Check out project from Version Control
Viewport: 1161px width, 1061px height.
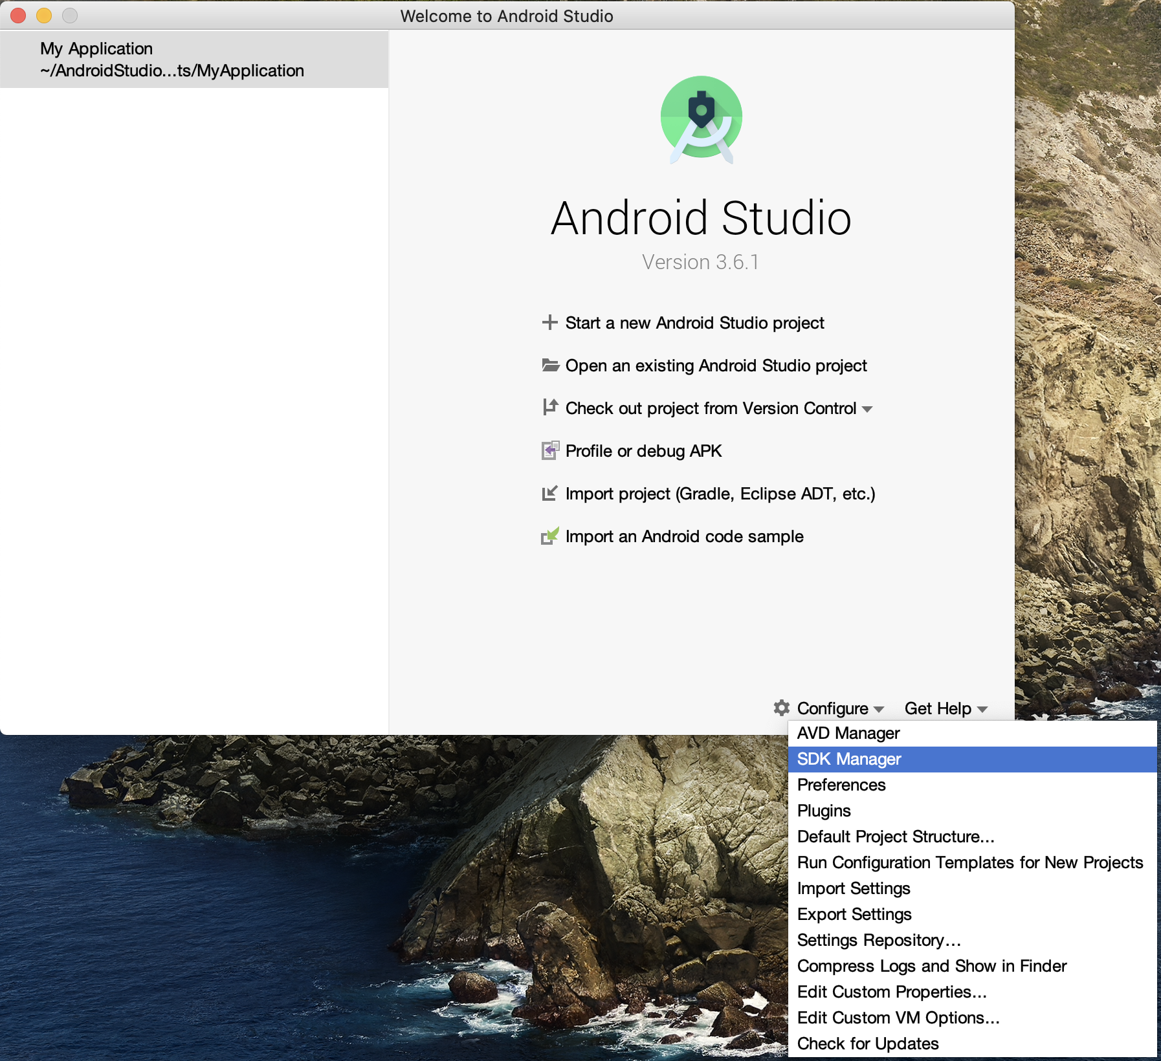pyautogui.click(x=711, y=408)
